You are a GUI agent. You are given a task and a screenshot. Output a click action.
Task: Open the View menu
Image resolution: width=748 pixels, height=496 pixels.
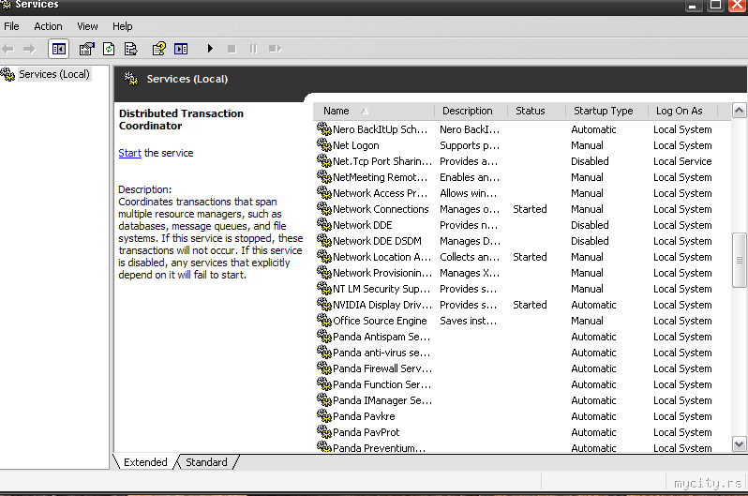tap(87, 26)
